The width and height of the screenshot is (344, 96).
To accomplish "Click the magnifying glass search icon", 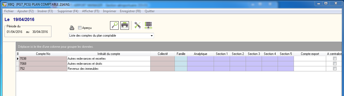I will (x=114, y=25).
